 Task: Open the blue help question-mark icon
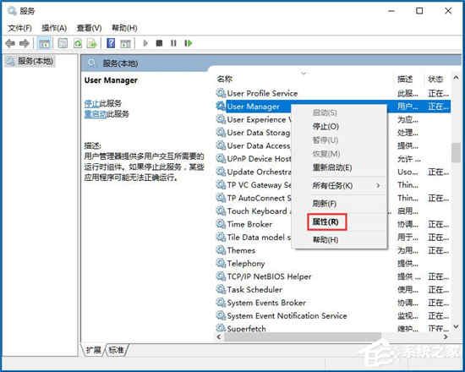111,43
